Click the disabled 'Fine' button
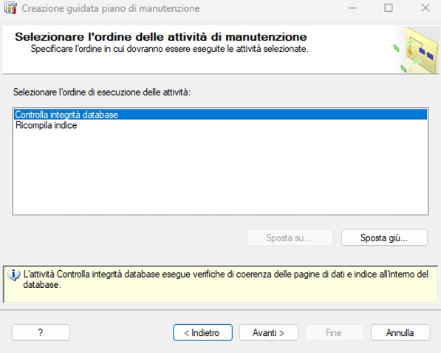 coord(335,333)
